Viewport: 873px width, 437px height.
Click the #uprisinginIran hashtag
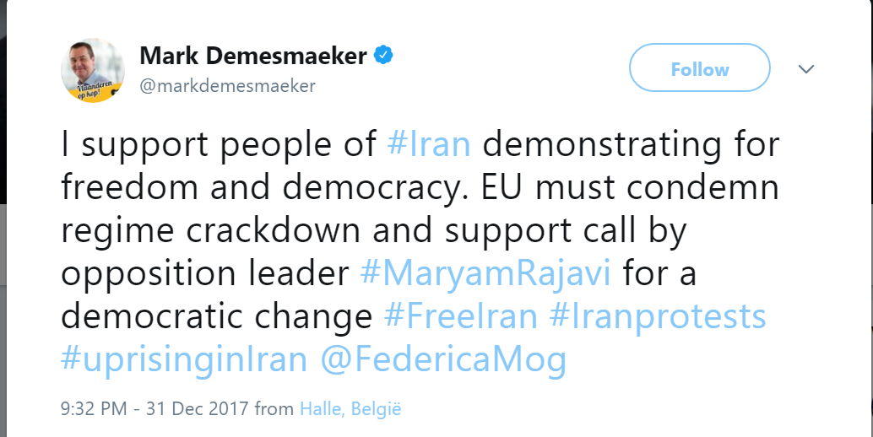point(183,359)
